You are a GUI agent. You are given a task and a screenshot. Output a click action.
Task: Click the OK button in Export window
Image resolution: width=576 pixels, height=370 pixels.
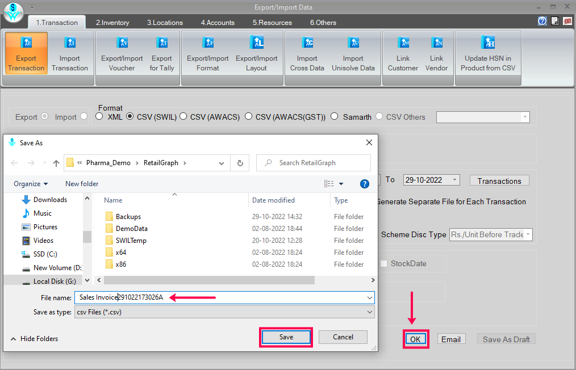click(x=415, y=339)
